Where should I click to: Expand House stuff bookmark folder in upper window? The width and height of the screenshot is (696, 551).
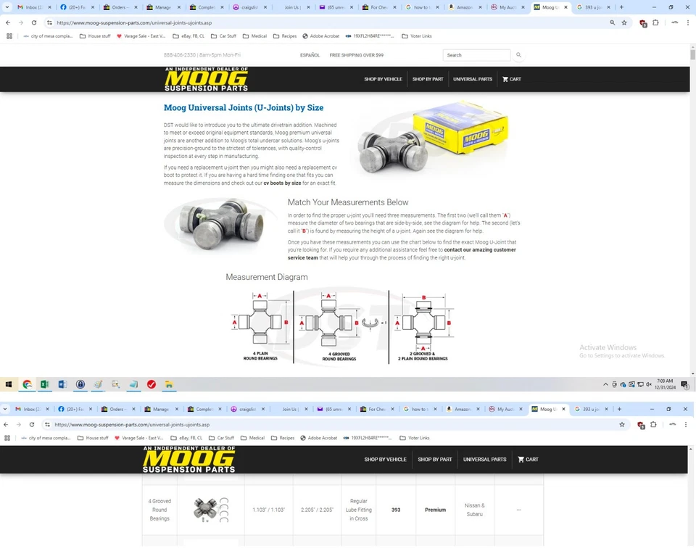[95, 36]
